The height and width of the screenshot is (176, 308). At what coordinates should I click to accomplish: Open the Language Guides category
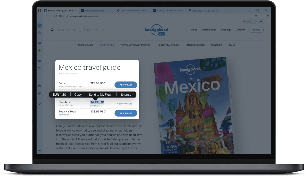[195, 45]
